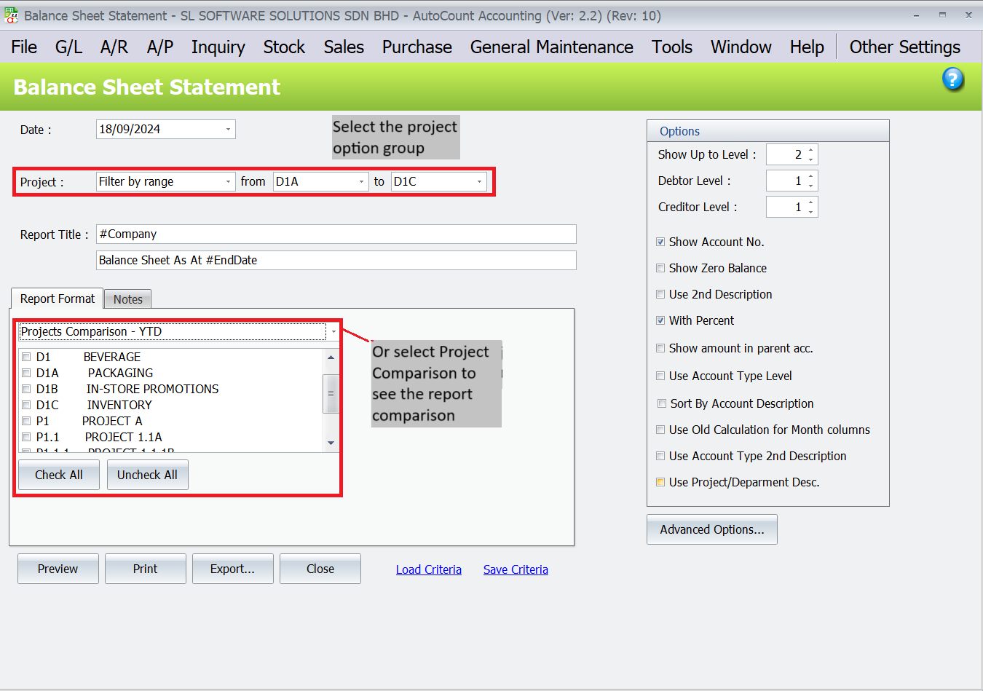The width and height of the screenshot is (983, 691).
Task: Click the AutoCount app icon in title bar
Action: click(x=11, y=15)
